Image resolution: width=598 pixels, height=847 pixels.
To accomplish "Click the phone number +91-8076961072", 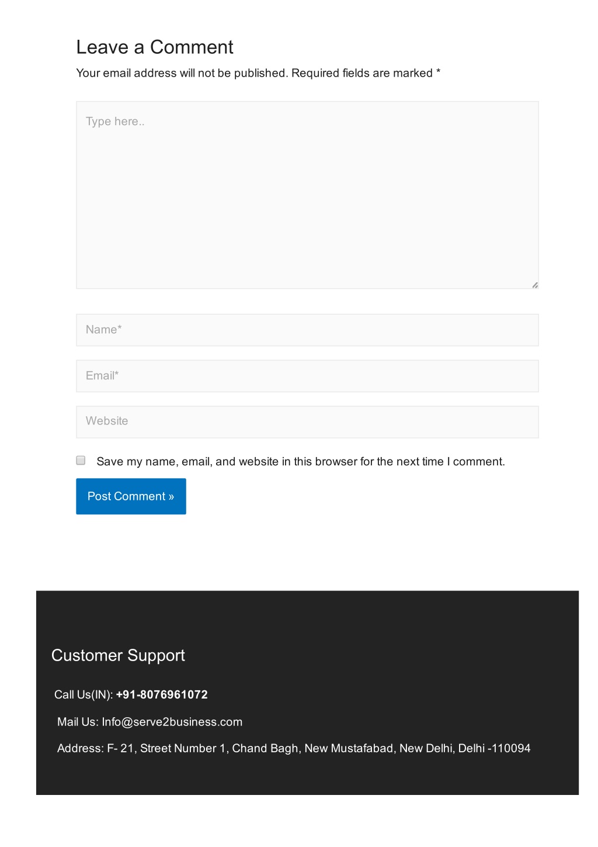I will [x=162, y=694].
